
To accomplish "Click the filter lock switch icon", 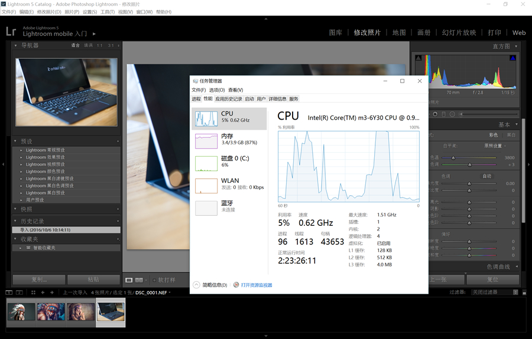I will click(524, 292).
